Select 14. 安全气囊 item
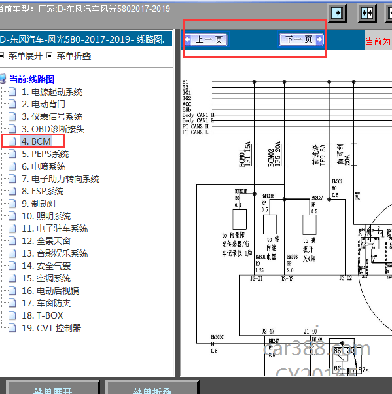392x394 pixels. point(46,266)
